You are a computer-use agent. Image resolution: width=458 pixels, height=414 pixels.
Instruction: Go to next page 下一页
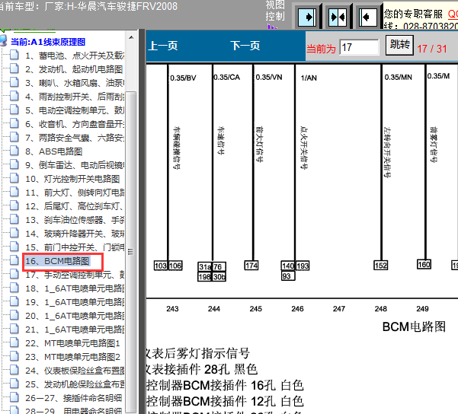coord(245,46)
